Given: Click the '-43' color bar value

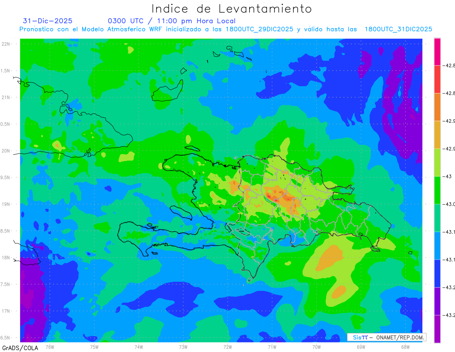Looking at the screenshot, I should pyautogui.click(x=448, y=177).
